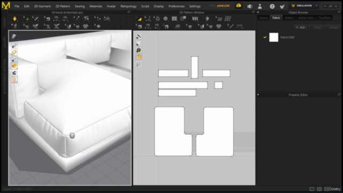Toggle avatar display icon in 3D viewport
This screenshot has height=193, width=343.
pyautogui.click(x=14, y=80)
